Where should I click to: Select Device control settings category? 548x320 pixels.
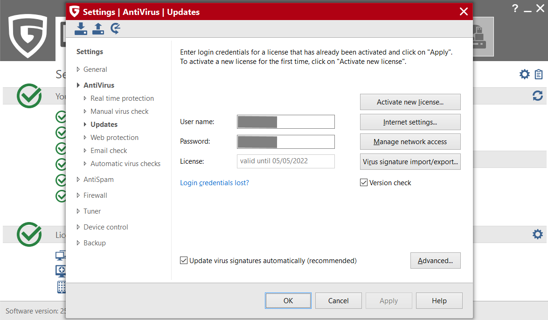[x=105, y=227]
